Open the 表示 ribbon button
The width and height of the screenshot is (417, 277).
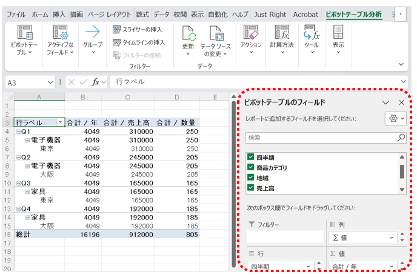[x=338, y=40]
